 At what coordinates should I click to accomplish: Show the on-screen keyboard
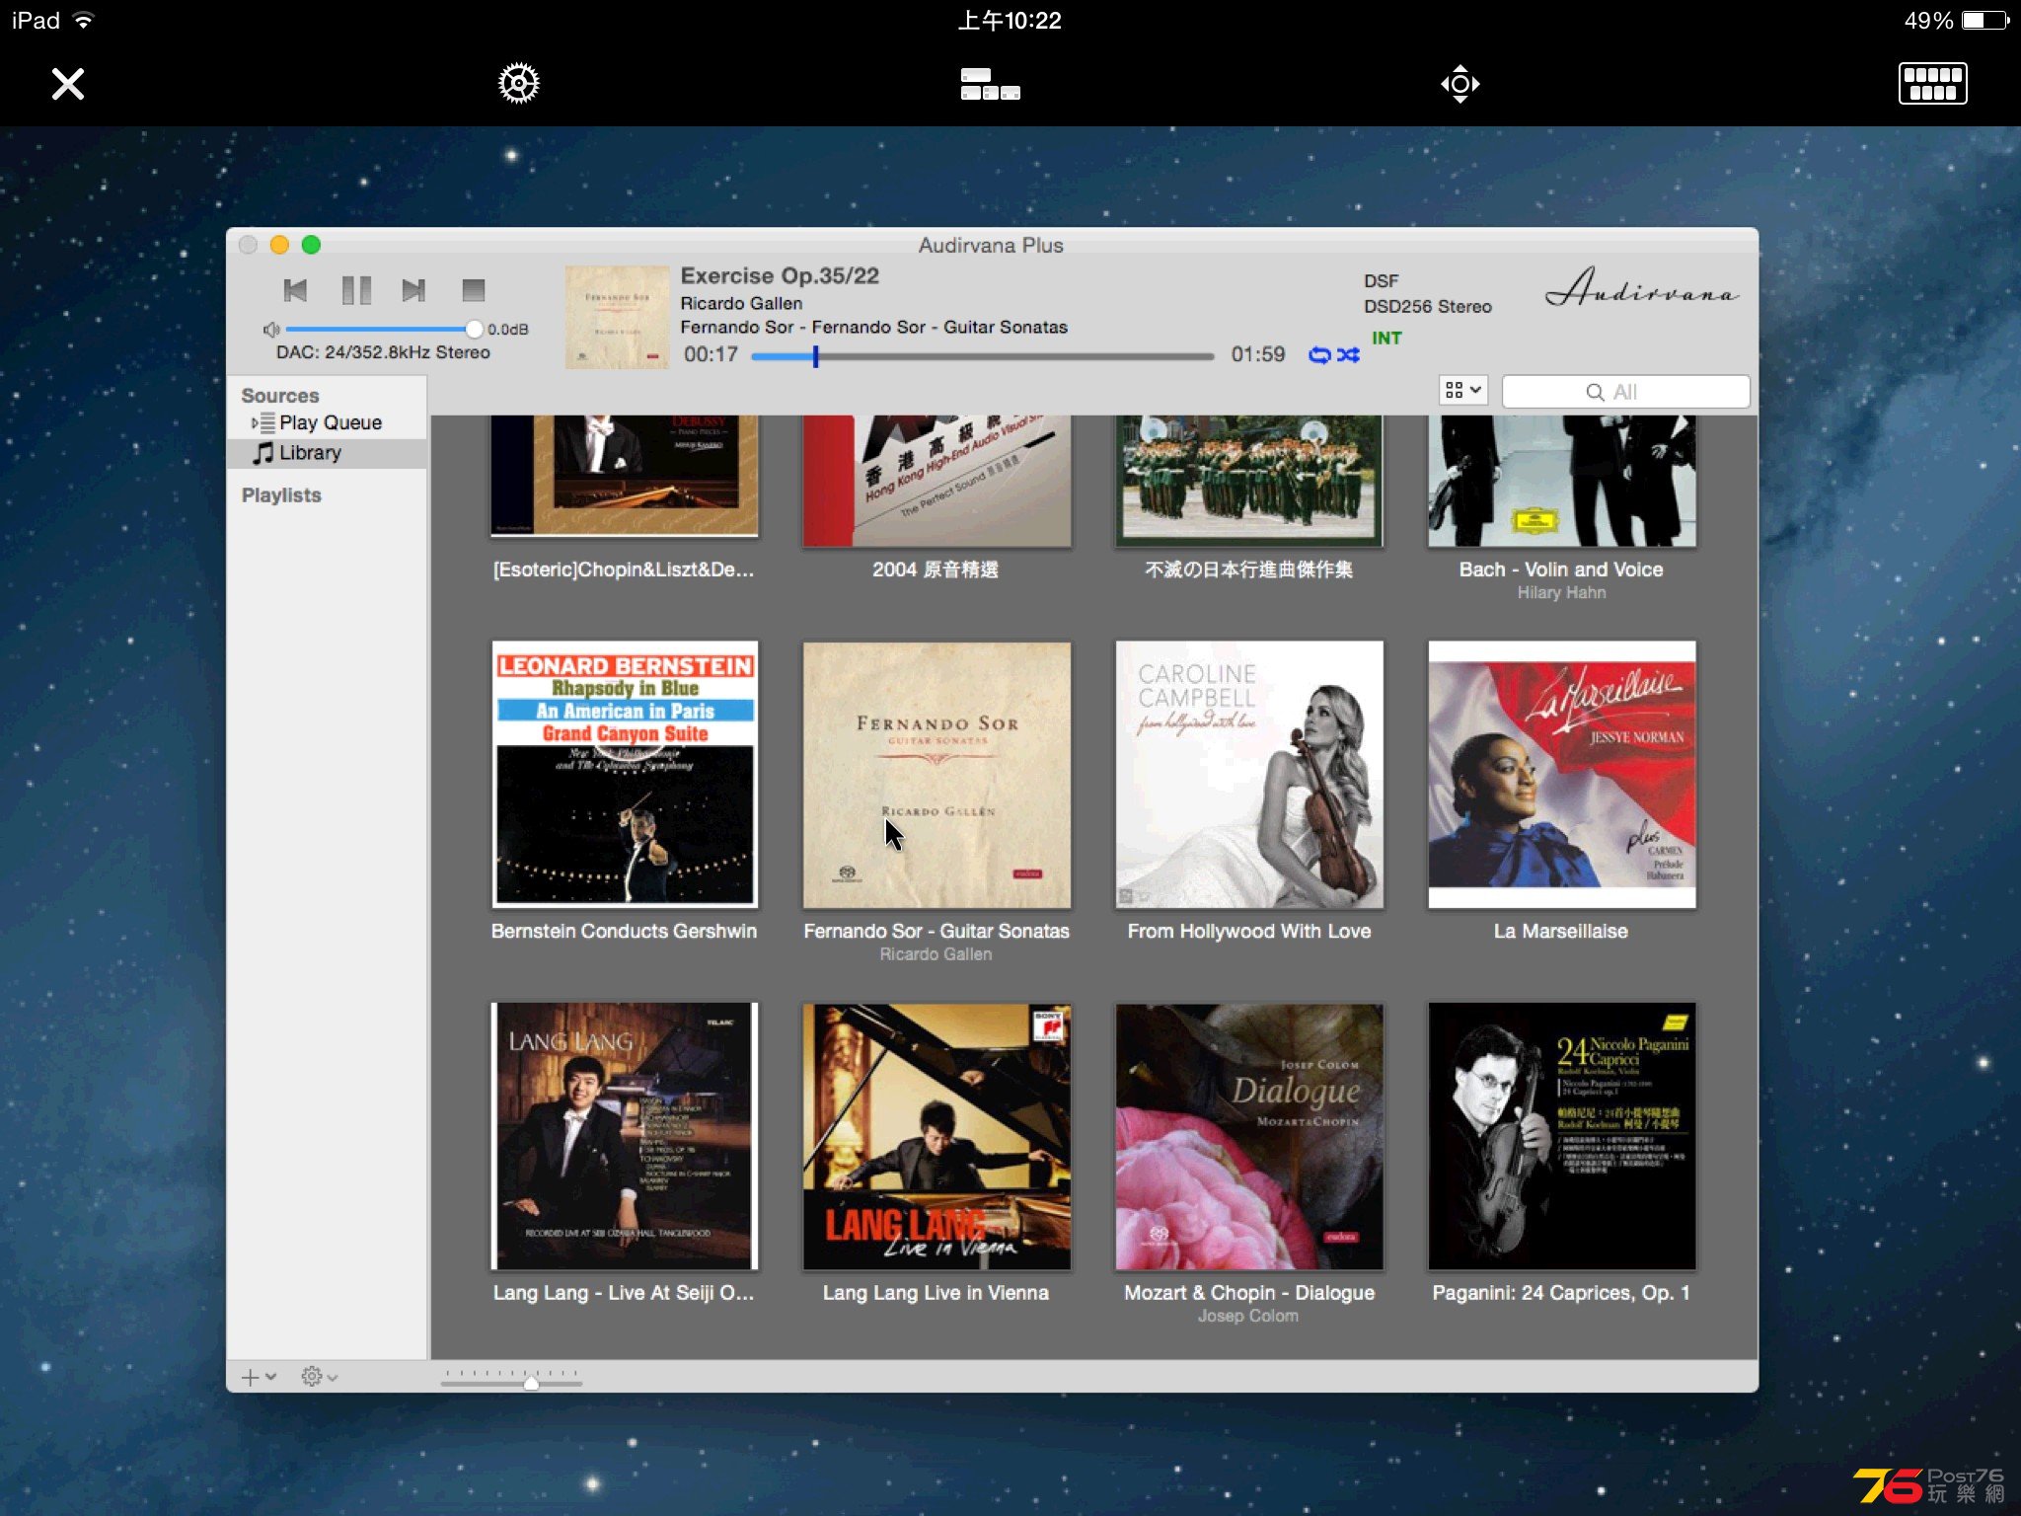[1932, 84]
